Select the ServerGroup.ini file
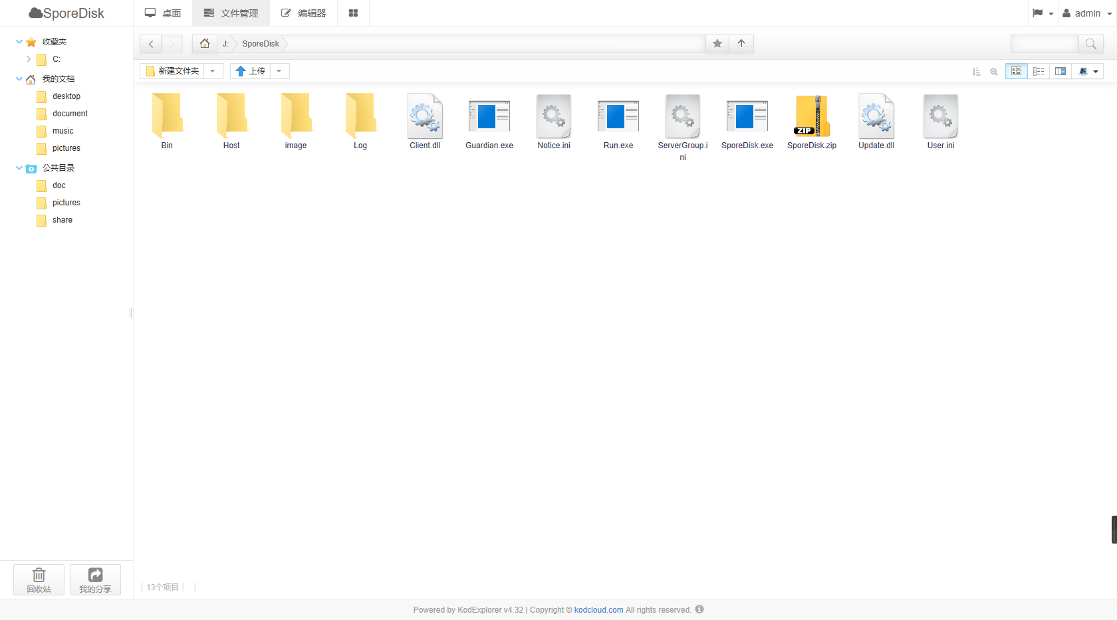The height and width of the screenshot is (620, 1117). [x=683, y=128]
